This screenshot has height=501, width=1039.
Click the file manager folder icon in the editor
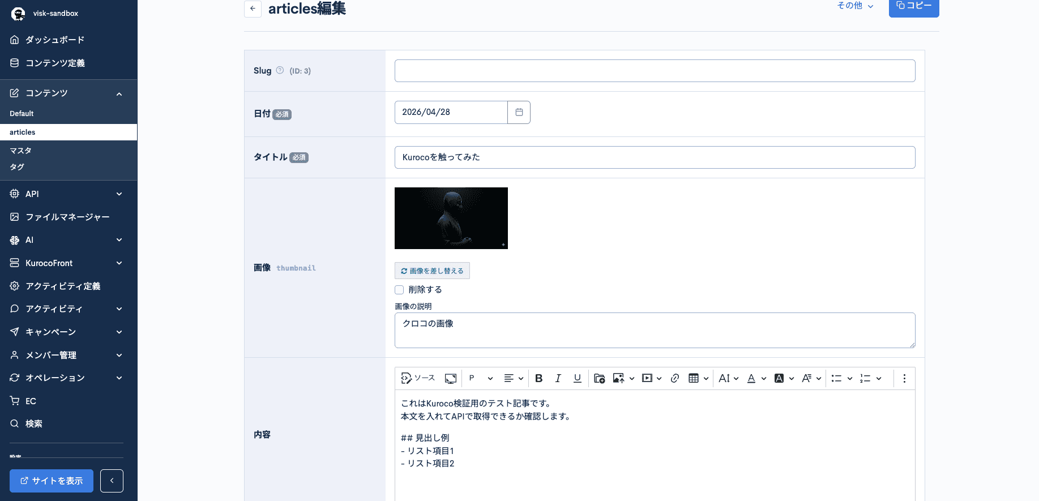tap(600, 378)
